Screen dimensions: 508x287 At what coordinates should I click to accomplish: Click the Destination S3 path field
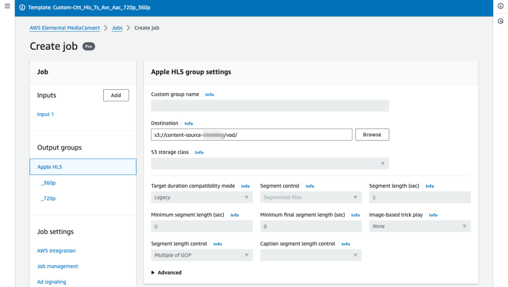pos(251,135)
